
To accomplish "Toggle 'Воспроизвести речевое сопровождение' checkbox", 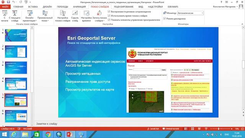I will point(109,11).
